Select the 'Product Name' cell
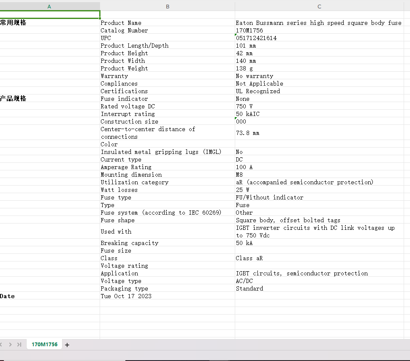This screenshot has width=410, height=361. click(x=167, y=23)
